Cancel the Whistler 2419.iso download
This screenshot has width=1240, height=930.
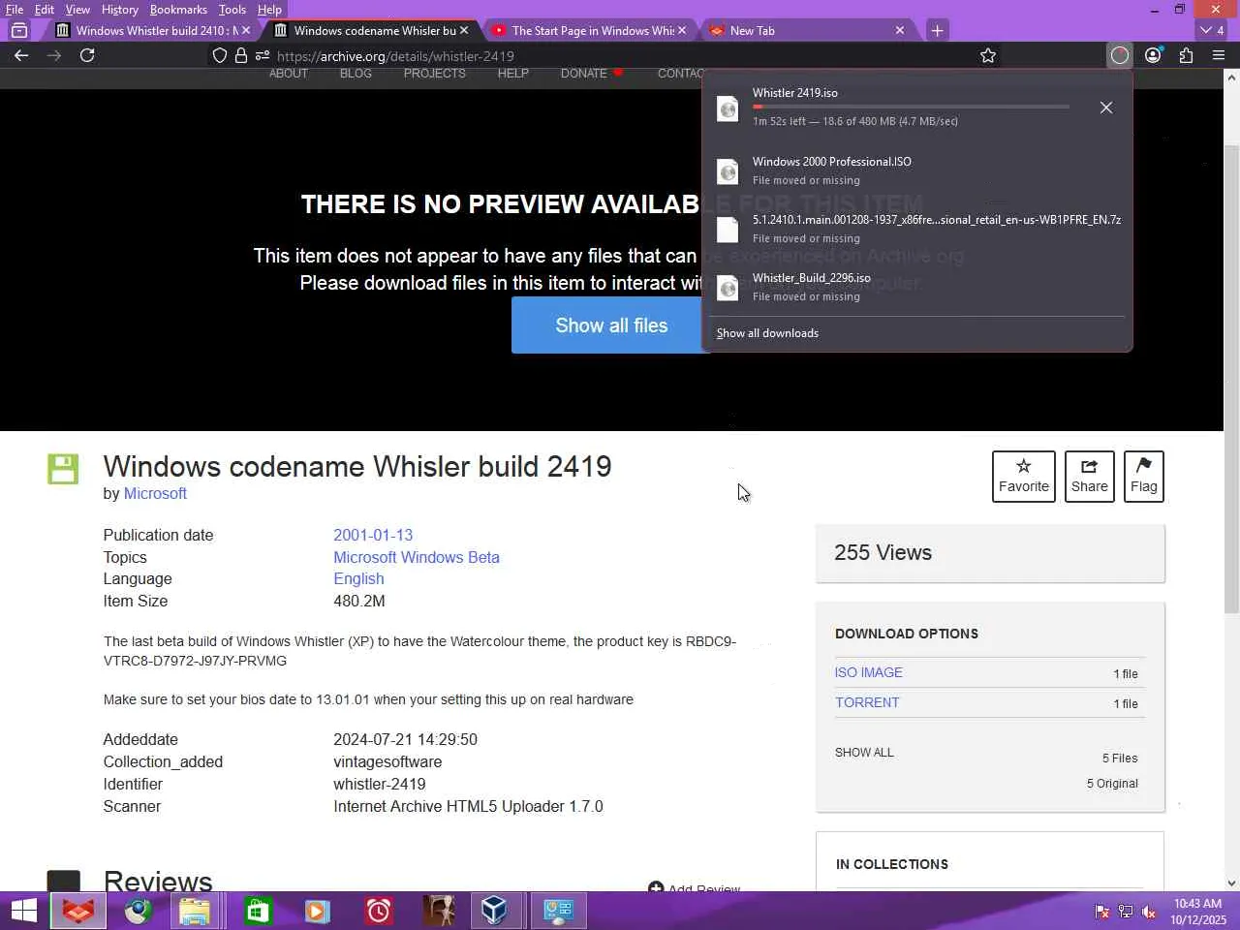[x=1106, y=108]
